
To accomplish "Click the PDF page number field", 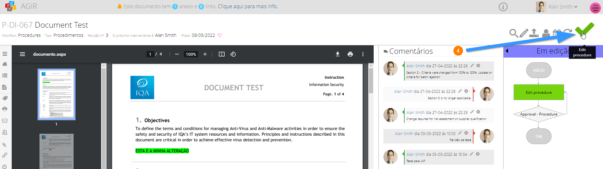I will tap(150, 54).
